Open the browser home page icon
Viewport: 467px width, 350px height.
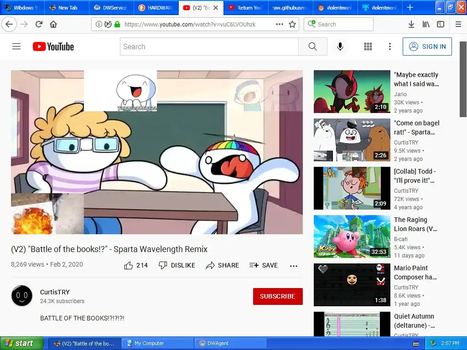(53, 24)
